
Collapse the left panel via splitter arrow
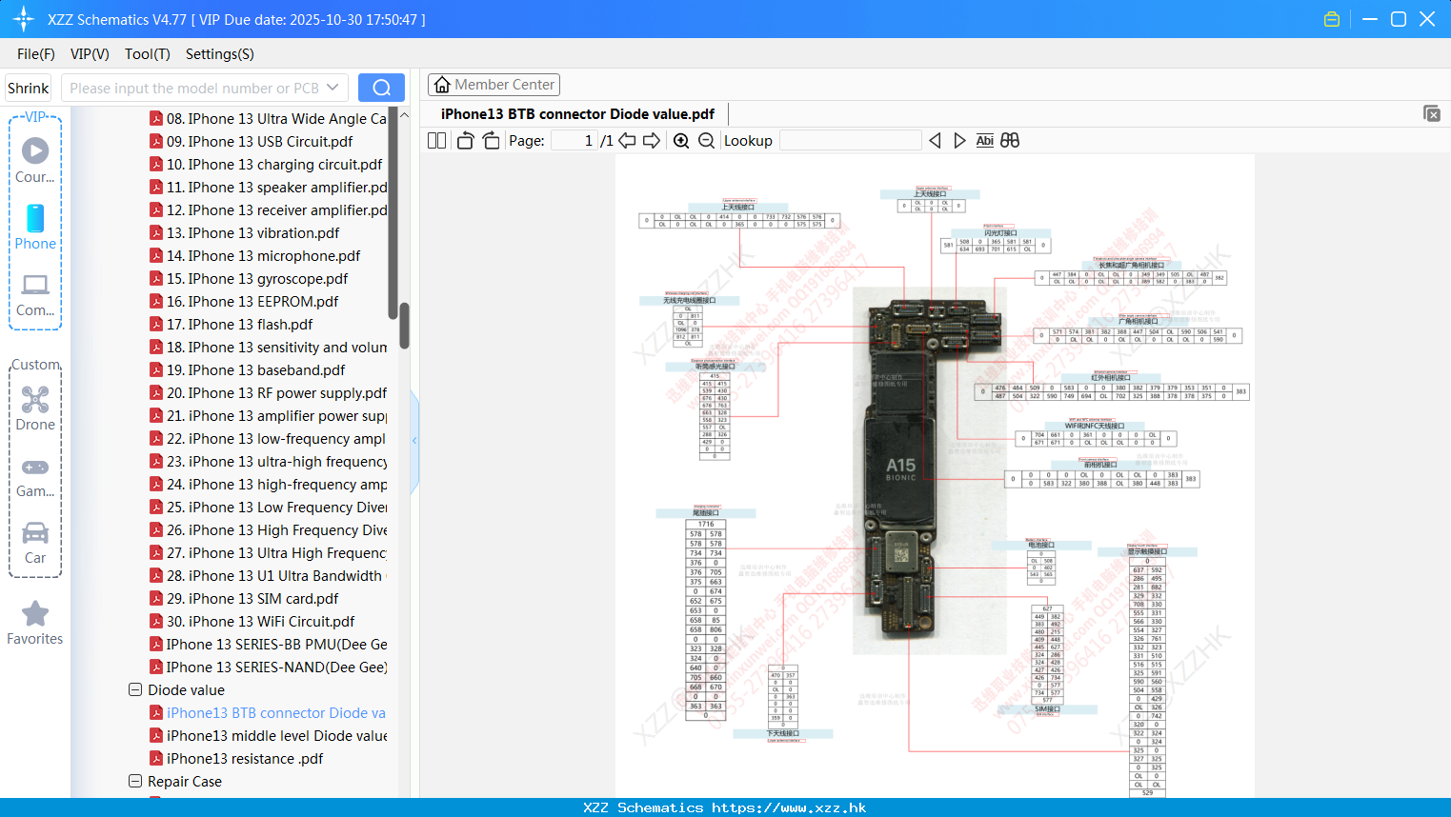click(414, 441)
